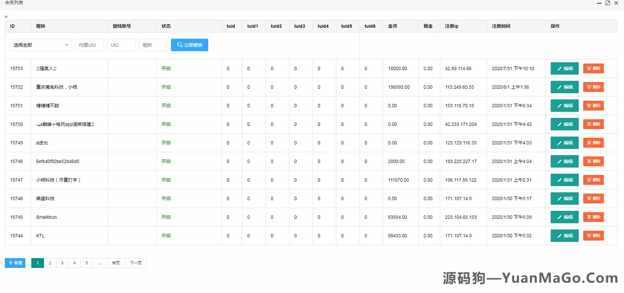This screenshot has width=624, height=293.
Task: Delete member 15746 row
Action: tap(593, 199)
